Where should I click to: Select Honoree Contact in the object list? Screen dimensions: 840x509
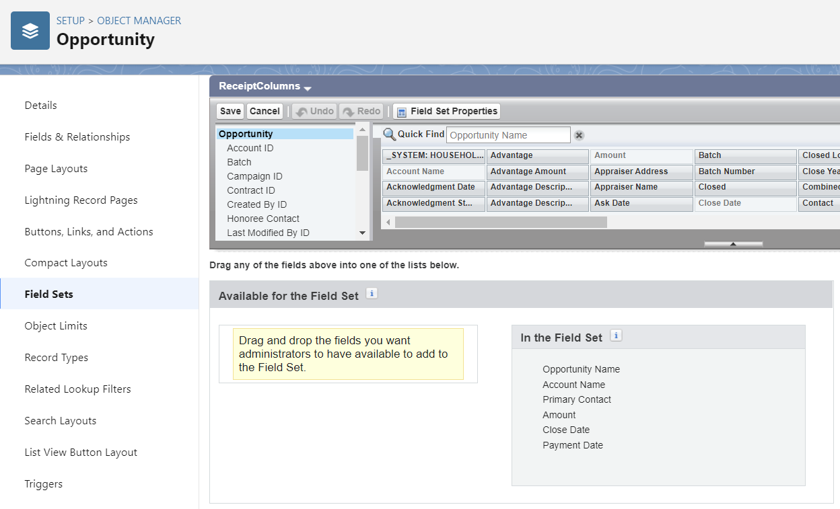point(263,219)
